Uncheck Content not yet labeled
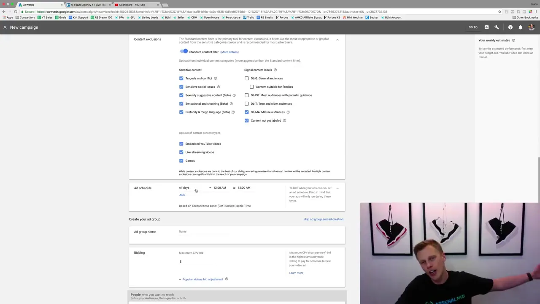Screen dimensions: 540x304 tap(247, 120)
